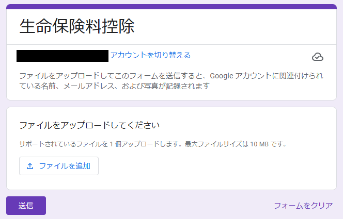Click the Google アカウント notice text
Screen dimensions: 343x219
click(x=171, y=81)
